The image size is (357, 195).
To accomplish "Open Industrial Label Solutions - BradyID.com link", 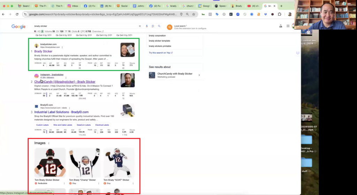I will point(61,112).
